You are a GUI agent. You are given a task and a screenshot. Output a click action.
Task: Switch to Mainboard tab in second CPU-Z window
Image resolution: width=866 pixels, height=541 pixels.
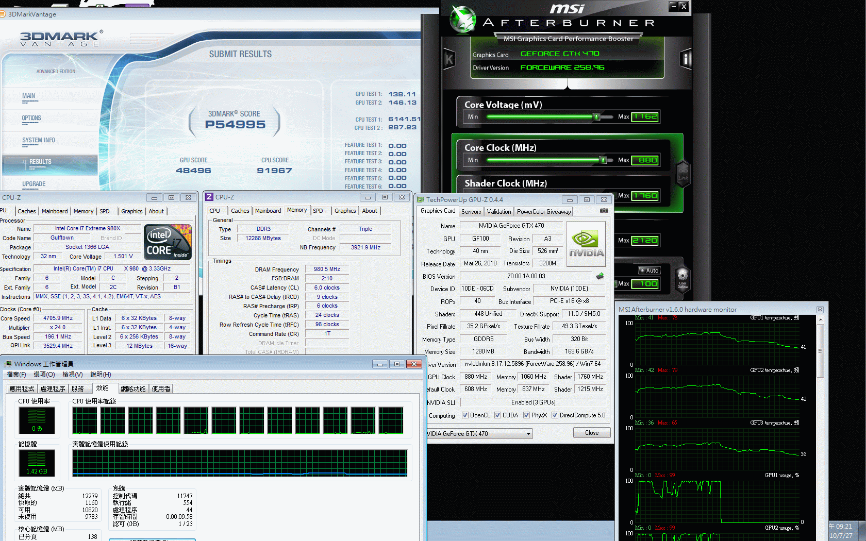point(268,211)
